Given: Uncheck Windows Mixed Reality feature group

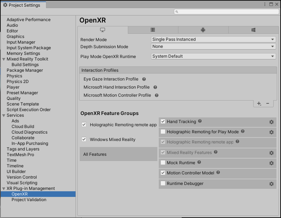Looking at the screenshot, I should point(84,140).
